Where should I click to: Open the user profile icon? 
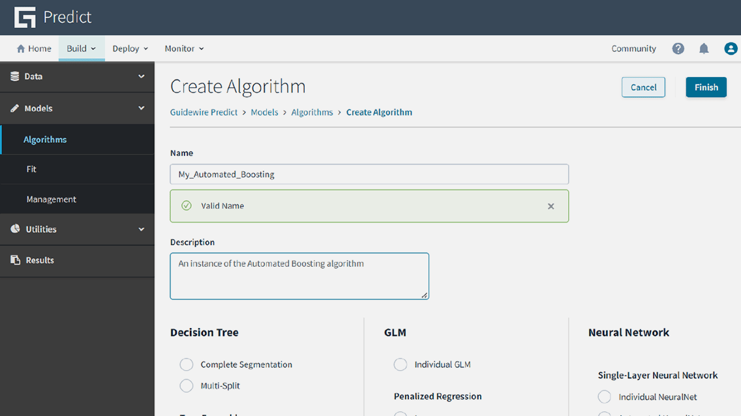pyautogui.click(x=731, y=48)
